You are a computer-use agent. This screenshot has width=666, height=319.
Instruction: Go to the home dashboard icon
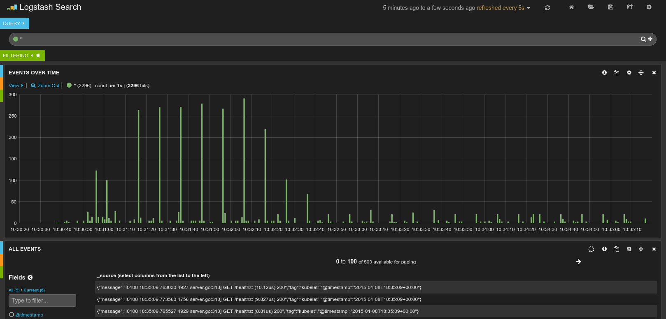coord(571,7)
